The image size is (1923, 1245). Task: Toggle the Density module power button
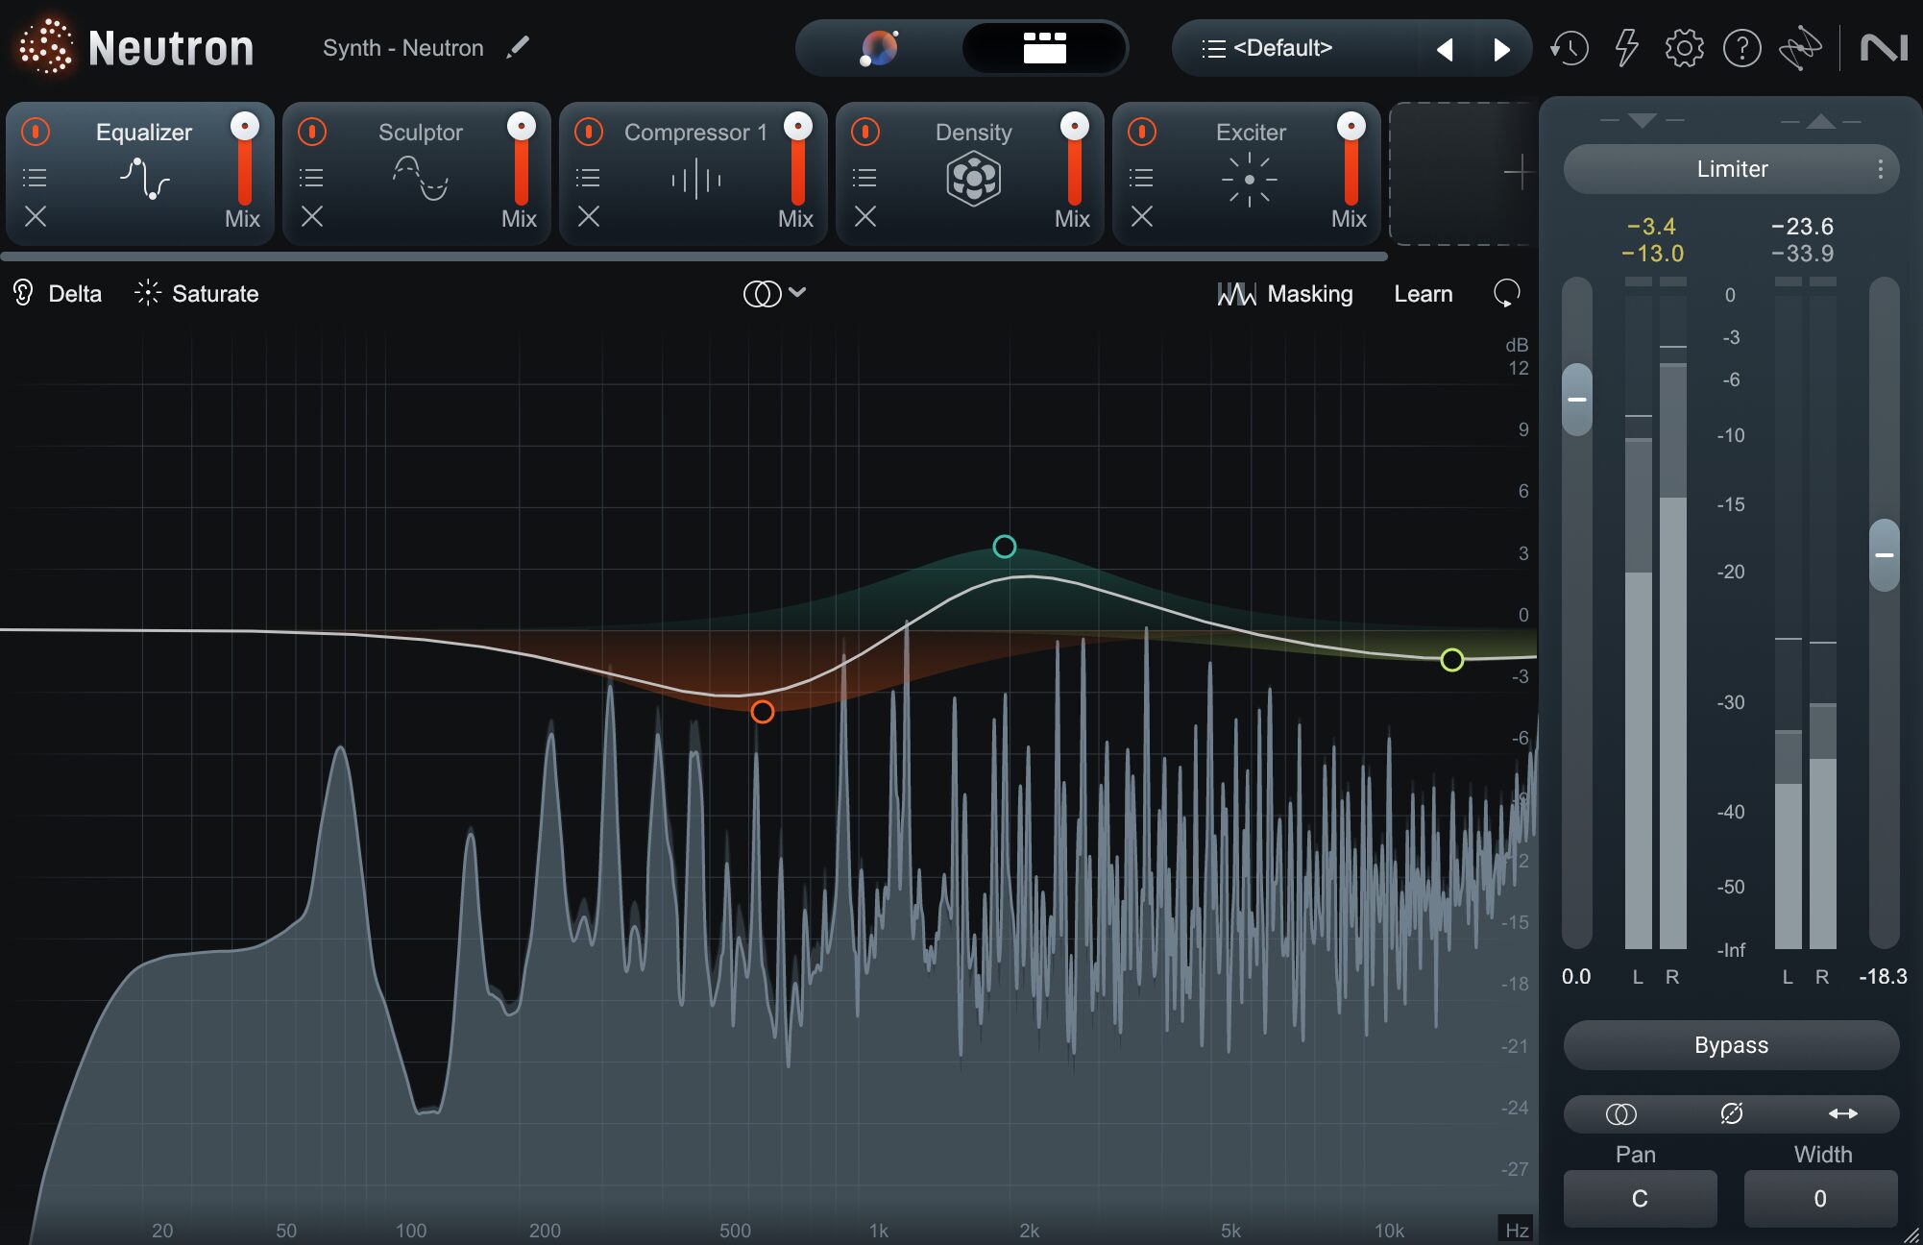click(x=865, y=132)
